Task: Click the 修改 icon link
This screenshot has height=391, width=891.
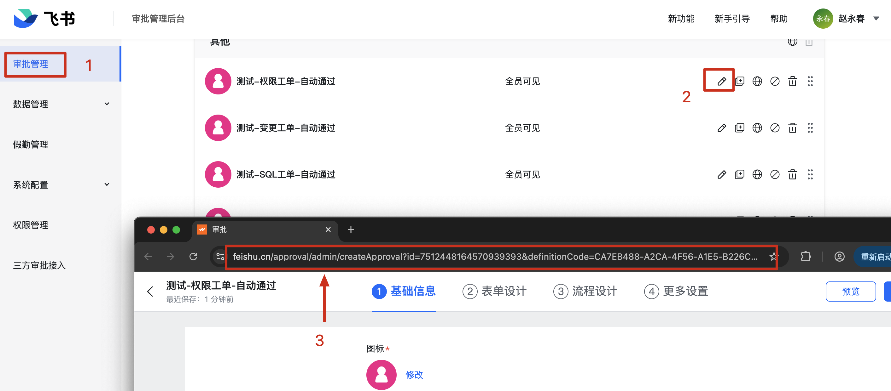Action: click(x=414, y=375)
